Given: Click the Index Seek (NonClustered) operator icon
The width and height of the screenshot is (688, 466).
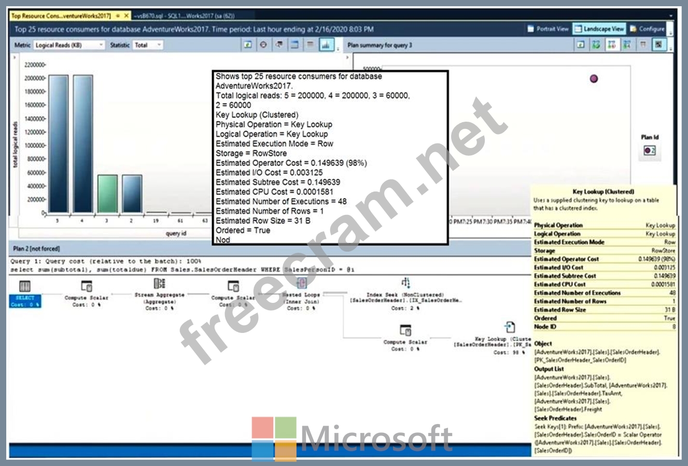Looking at the screenshot, I should pyautogui.click(x=405, y=283).
